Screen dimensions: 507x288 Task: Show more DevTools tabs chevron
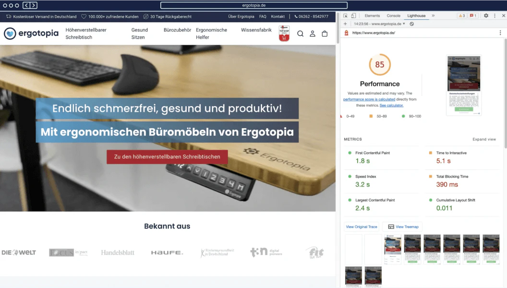point(433,15)
